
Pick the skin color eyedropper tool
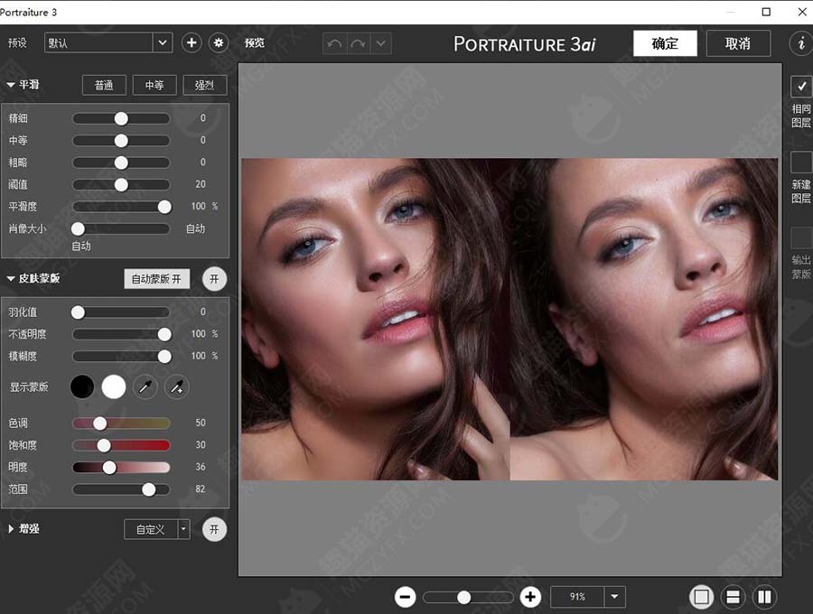pos(145,387)
